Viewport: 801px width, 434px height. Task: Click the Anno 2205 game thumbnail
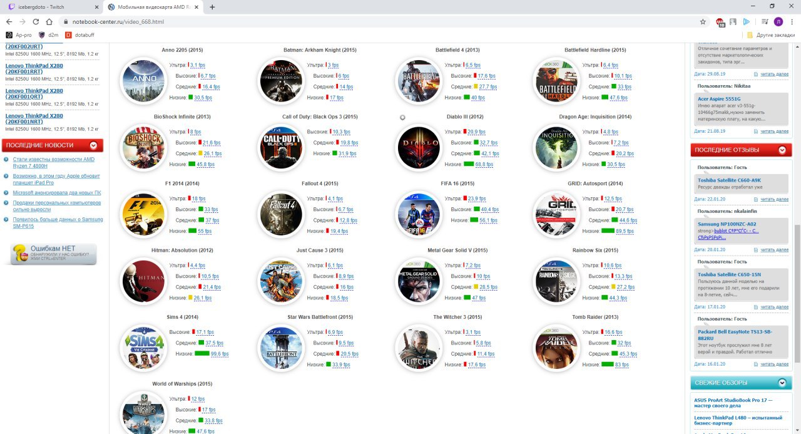point(143,80)
